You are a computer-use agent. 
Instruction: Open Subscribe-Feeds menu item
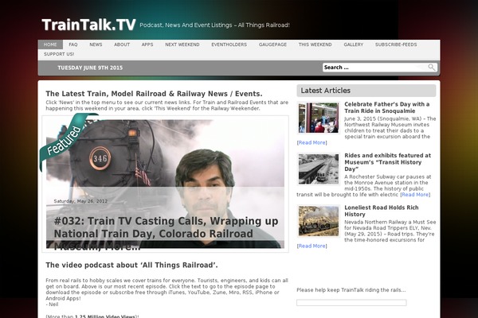tap(396, 45)
